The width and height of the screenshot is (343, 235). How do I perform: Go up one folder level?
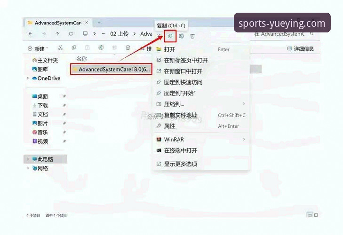pos(57,34)
